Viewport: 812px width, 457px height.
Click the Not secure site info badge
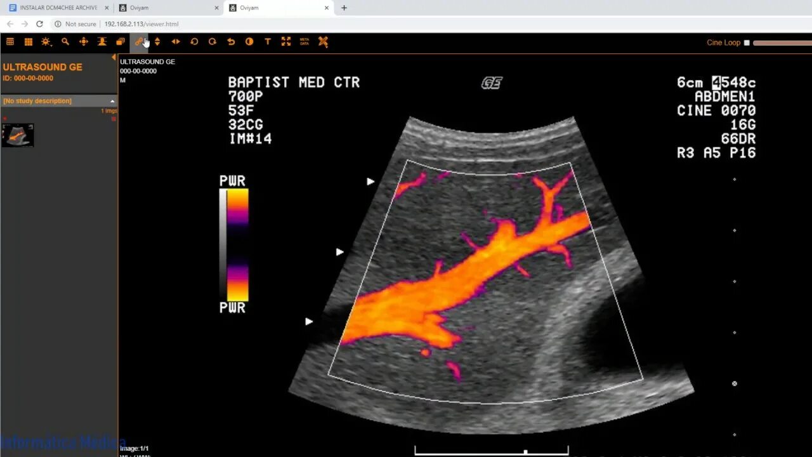point(75,24)
